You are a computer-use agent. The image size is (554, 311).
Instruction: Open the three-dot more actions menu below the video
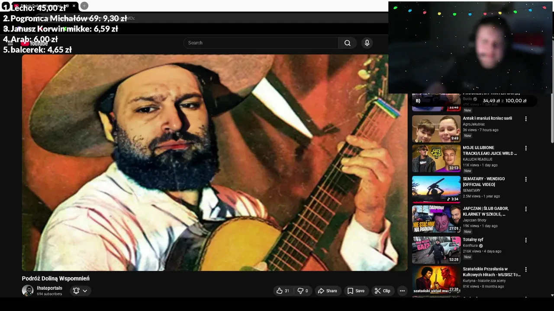402,291
